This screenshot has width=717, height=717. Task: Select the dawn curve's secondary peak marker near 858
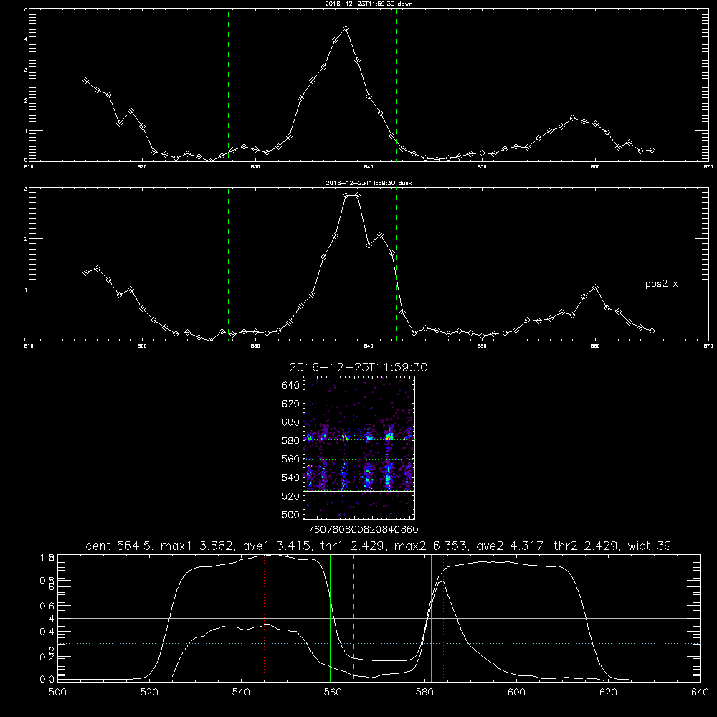[x=572, y=118]
